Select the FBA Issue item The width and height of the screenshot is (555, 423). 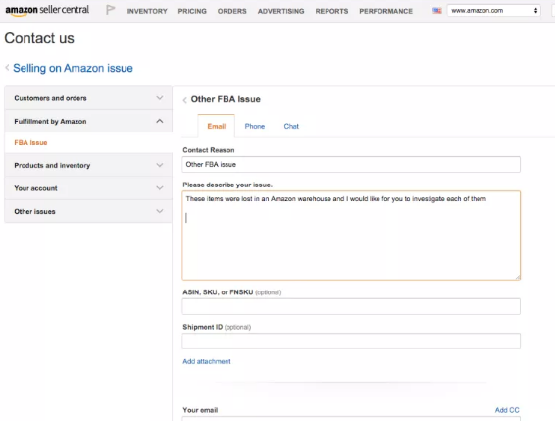point(30,142)
